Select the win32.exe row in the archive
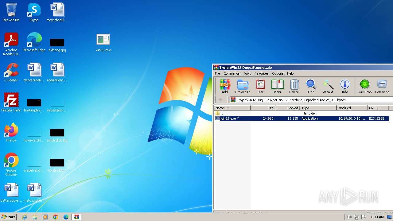This screenshot has width=393, height=221. pyautogui.click(x=302, y=118)
